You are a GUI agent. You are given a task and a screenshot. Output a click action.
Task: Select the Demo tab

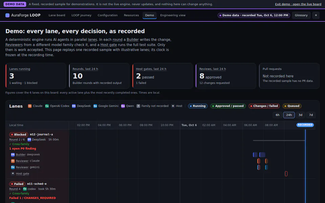click(x=149, y=15)
